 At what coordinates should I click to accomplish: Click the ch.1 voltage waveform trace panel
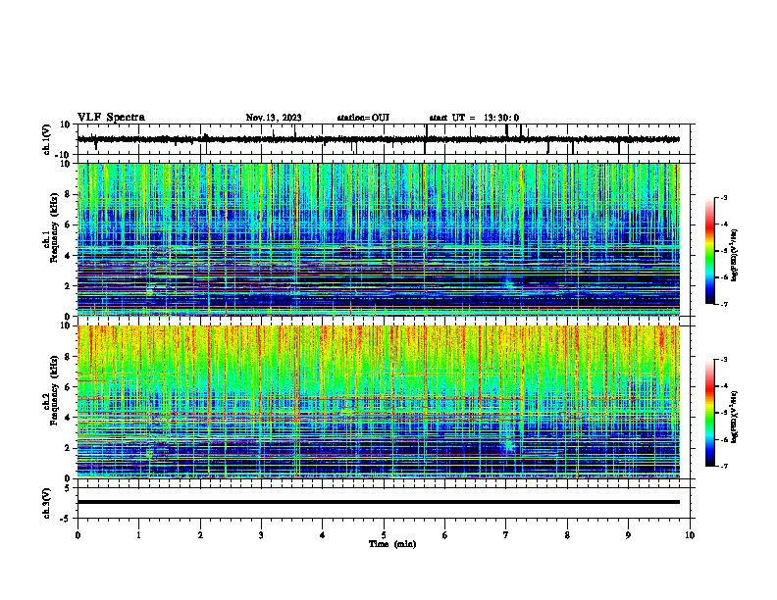coord(384,139)
